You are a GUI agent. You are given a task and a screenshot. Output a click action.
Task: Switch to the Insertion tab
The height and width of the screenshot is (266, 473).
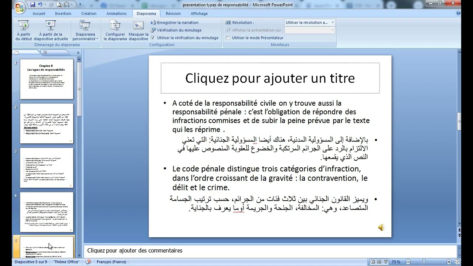(63, 14)
